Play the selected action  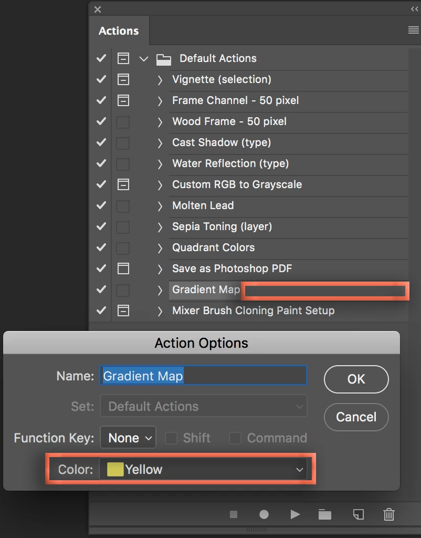tap(295, 515)
